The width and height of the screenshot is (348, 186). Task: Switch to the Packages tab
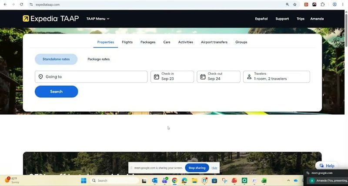click(x=148, y=42)
